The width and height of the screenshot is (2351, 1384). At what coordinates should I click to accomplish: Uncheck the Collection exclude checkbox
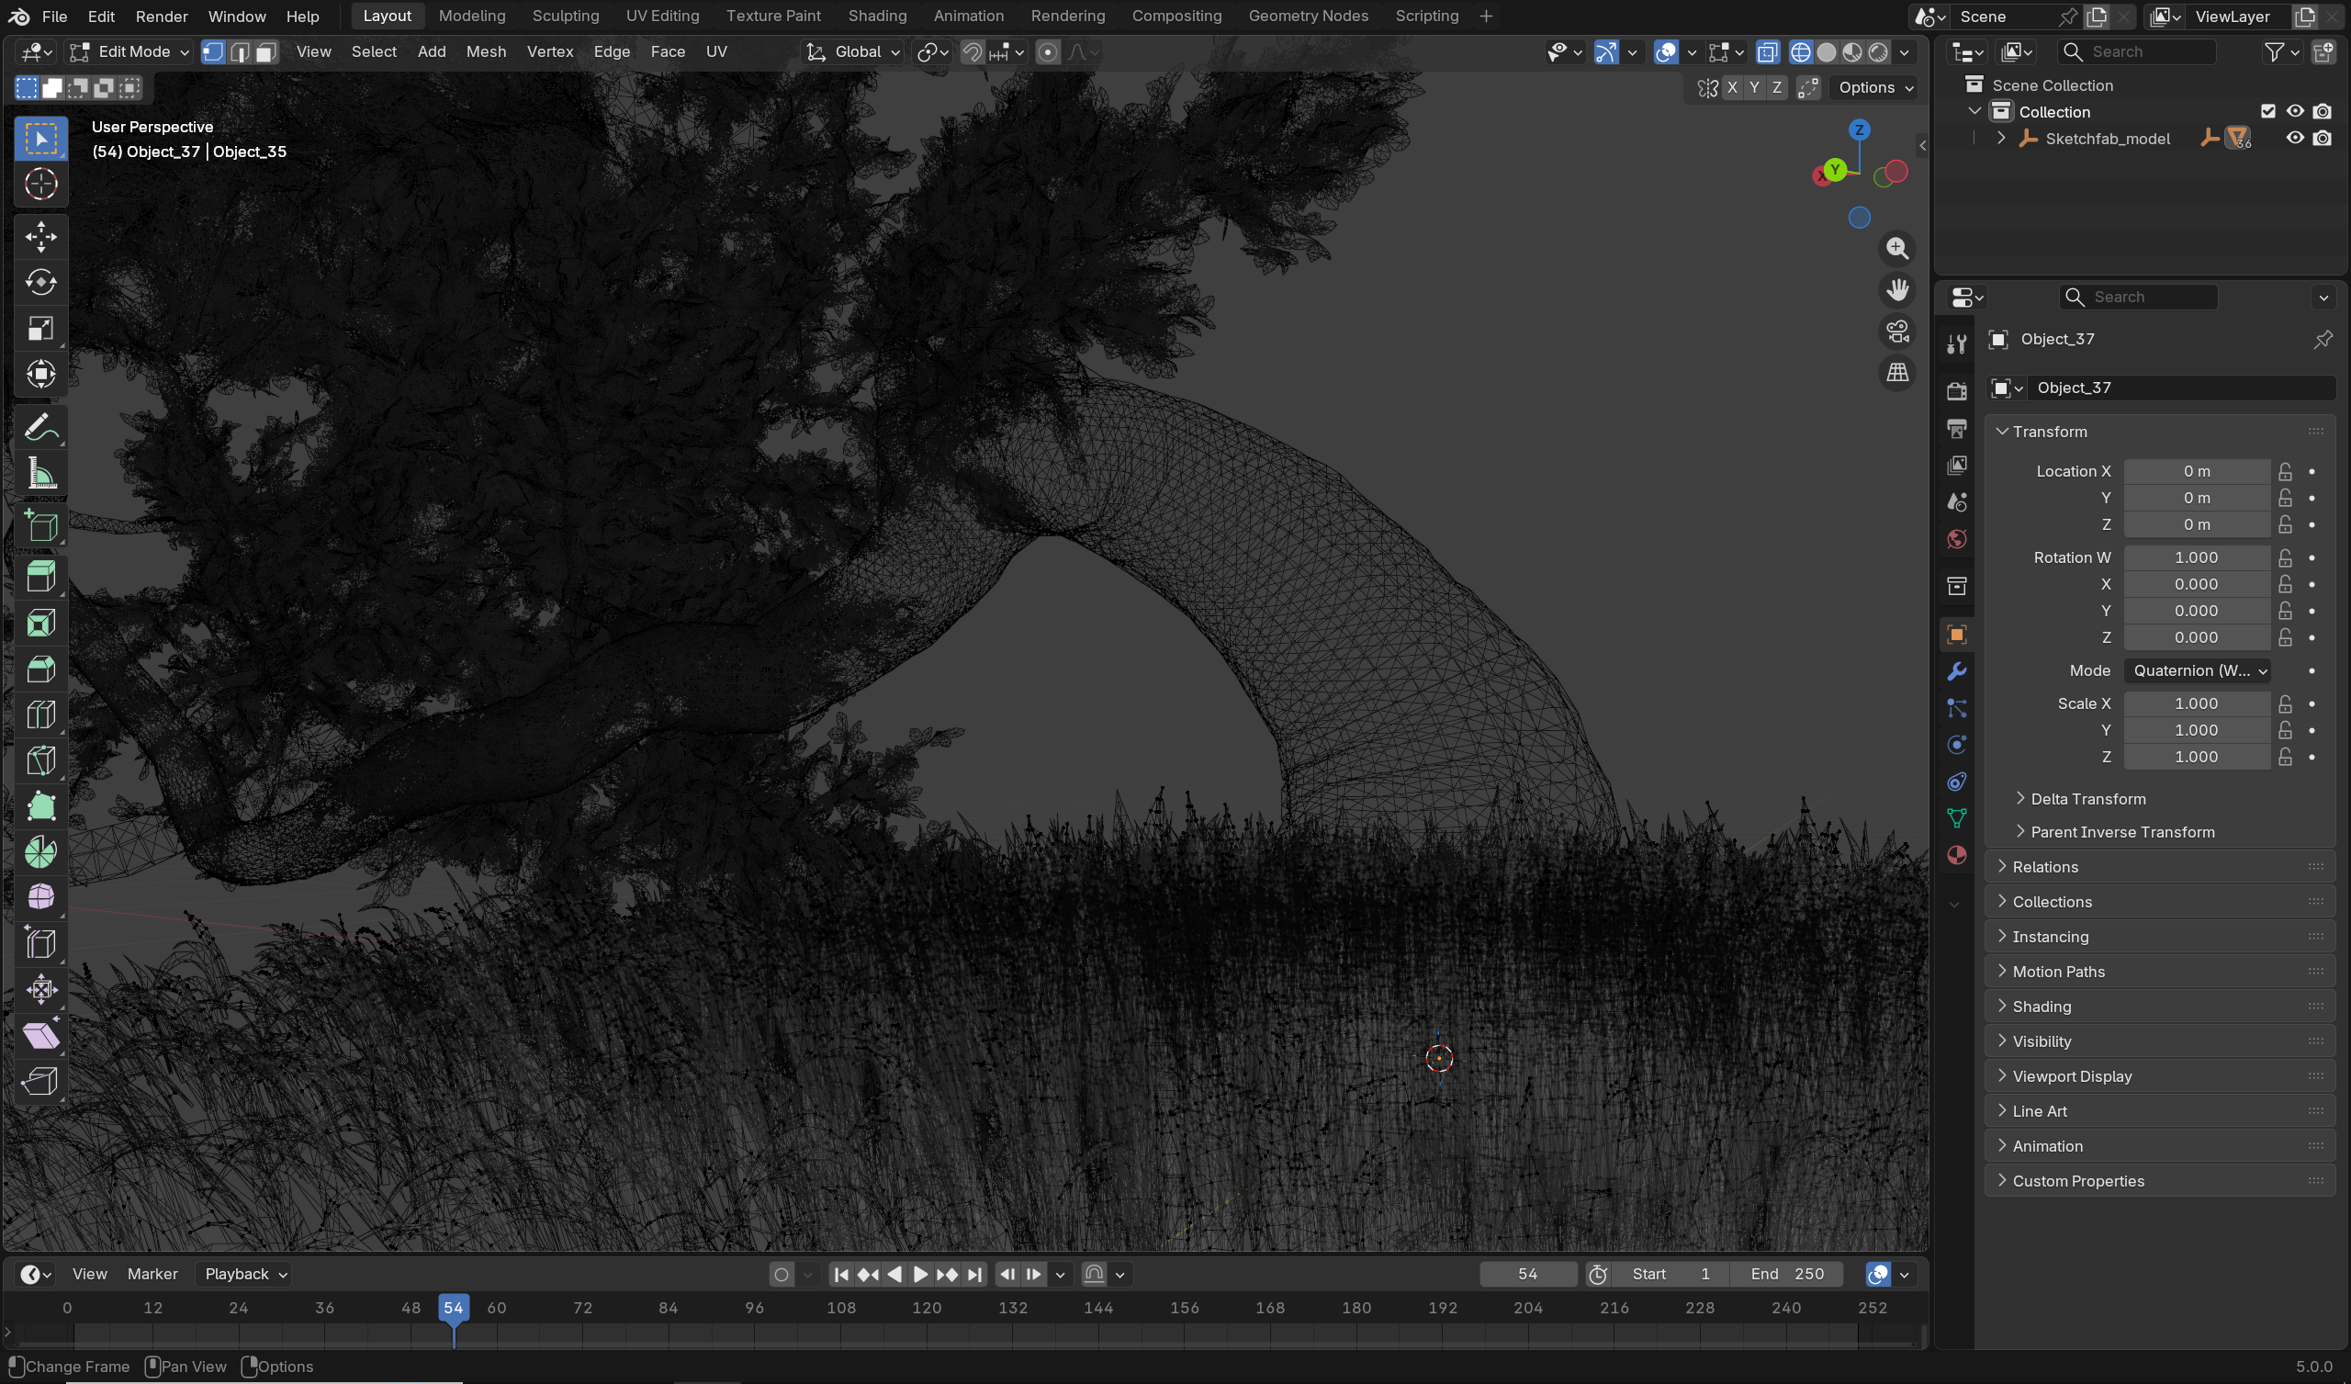tap(2268, 111)
